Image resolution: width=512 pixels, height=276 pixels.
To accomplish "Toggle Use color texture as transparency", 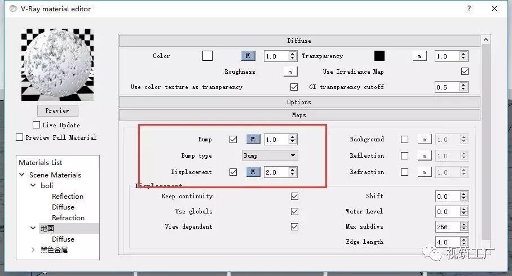I will click(x=294, y=87).
